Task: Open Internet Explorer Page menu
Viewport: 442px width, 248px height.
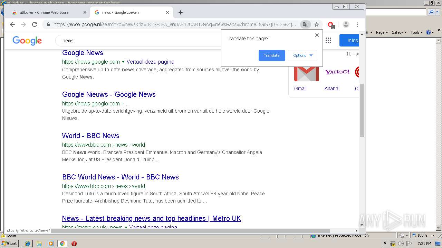Action: [x=382, y=32]
